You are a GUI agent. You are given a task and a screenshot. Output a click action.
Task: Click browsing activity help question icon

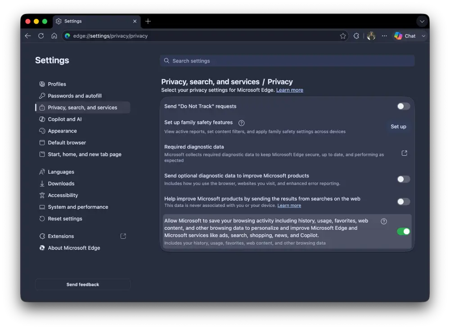coord(384,221)
